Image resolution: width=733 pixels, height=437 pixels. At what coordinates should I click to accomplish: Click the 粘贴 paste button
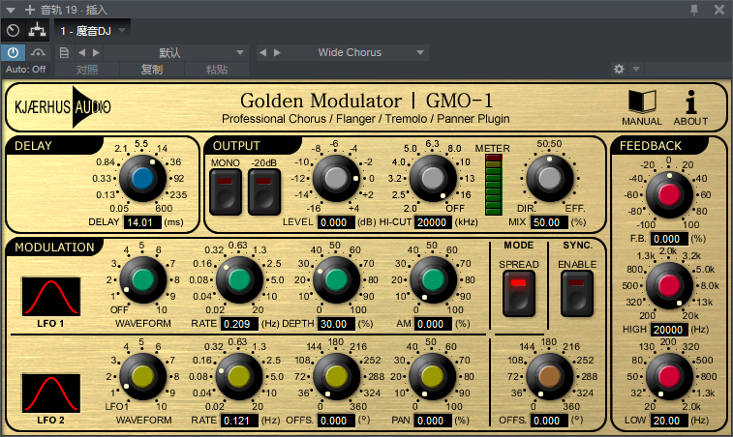click(217, 70)
